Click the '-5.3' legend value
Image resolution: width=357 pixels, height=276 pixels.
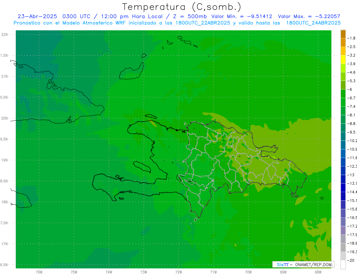coord(351,81)
